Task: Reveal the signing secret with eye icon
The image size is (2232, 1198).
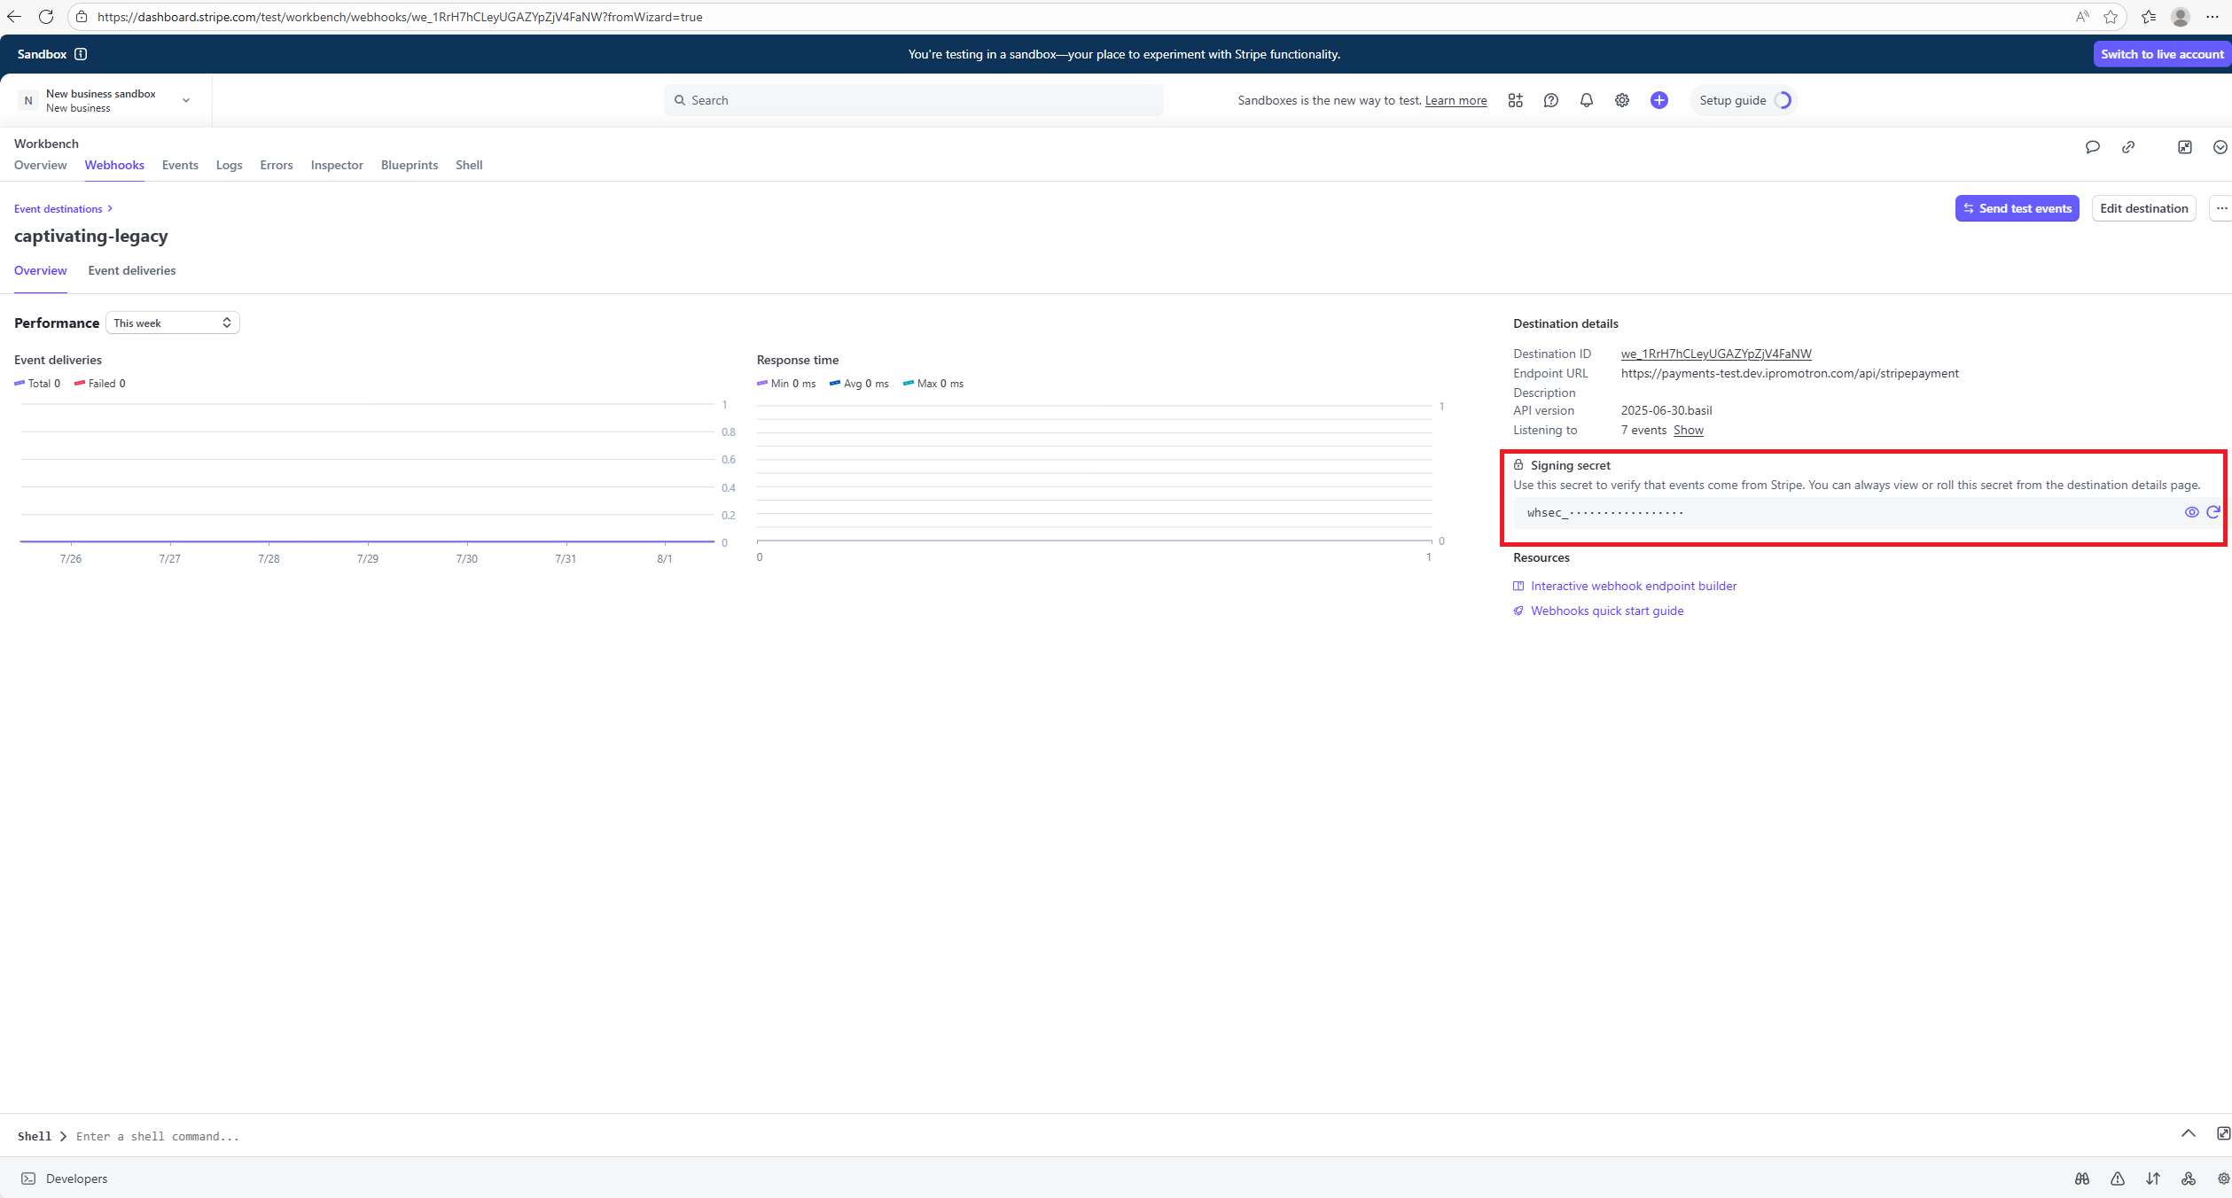Action: (x=2191, y=512)
